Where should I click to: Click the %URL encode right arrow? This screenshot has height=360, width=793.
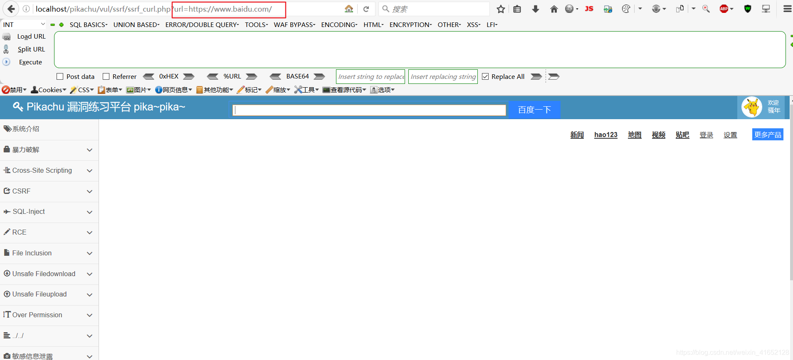coord(252,76)
